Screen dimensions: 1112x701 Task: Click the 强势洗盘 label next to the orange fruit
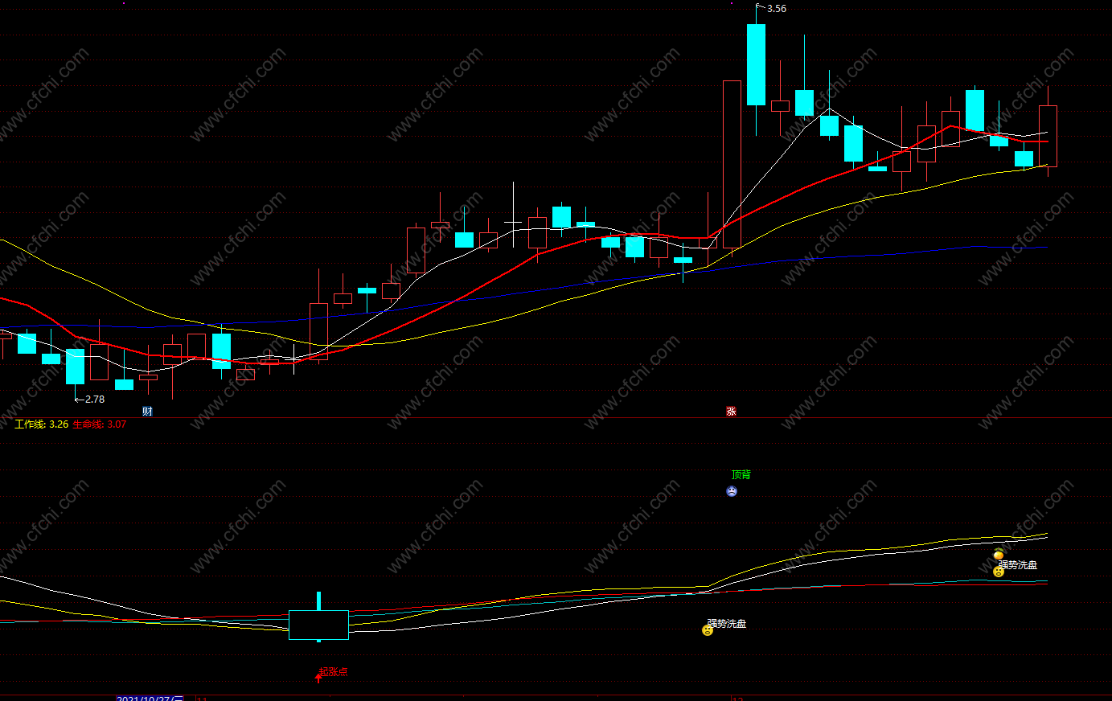point(1018,565)
